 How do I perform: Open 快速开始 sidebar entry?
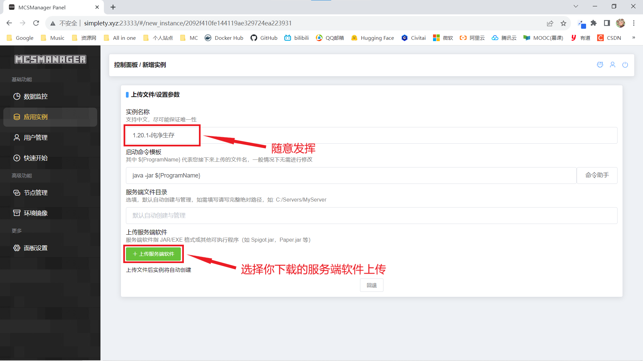pyautogui.click(x=35, y=158)
